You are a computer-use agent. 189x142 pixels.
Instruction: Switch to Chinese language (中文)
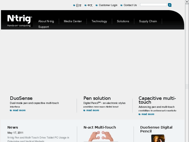pyautogui.click(x=90, y=5)
